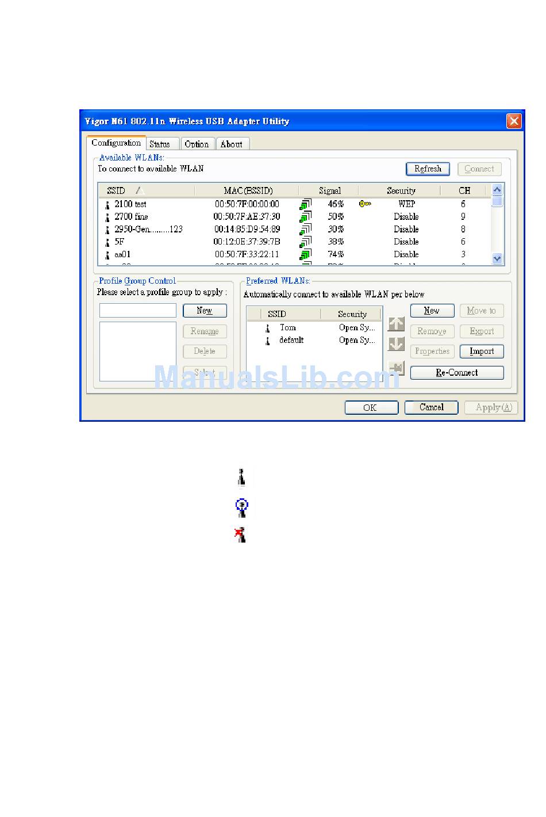Click the MAC(BSSID) column header
546x817 pixels.
click(247, 190)
